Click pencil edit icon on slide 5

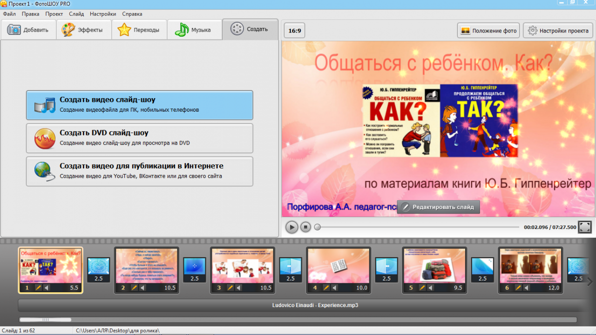click(422, 288)
